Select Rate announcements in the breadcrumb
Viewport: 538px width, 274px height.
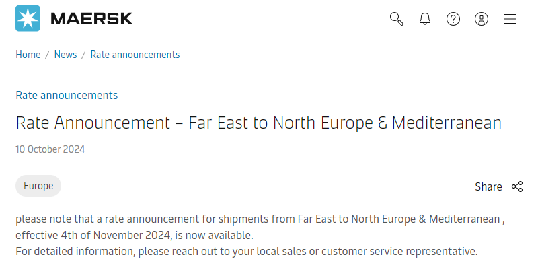coord(135,55)
